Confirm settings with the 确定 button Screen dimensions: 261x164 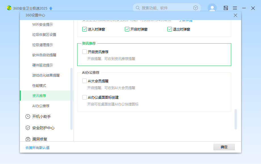(224, 147)
